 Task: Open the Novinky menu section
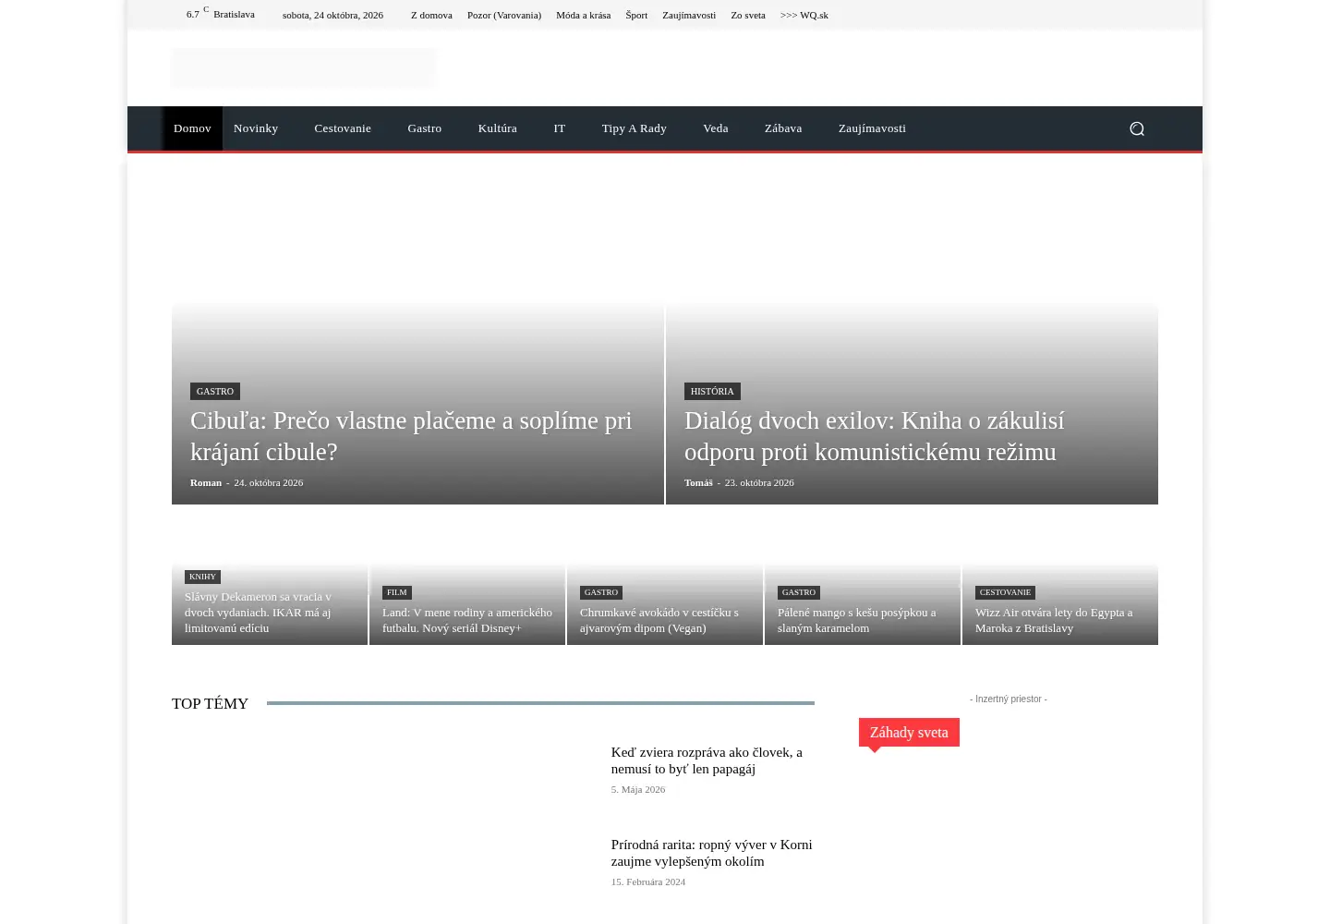pyautogui.click(x=256, y=128)
